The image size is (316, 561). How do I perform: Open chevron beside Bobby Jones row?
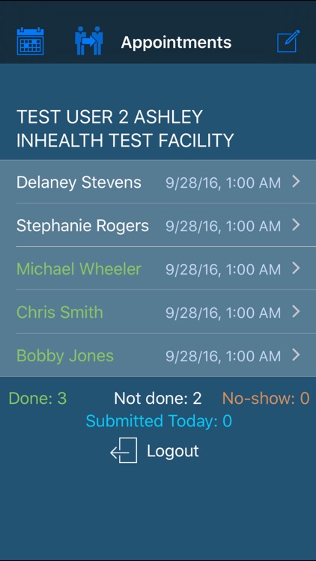[x=296, y=355]
